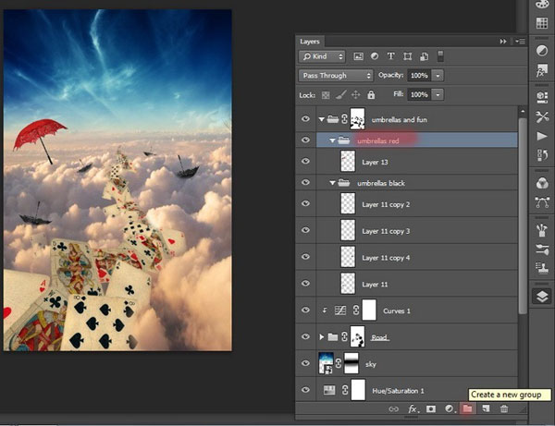The height and width of the screenshot is (426, 555).
Task: Select Hue/Saturation 1 layer name
Action: click(x=398, y=391)
